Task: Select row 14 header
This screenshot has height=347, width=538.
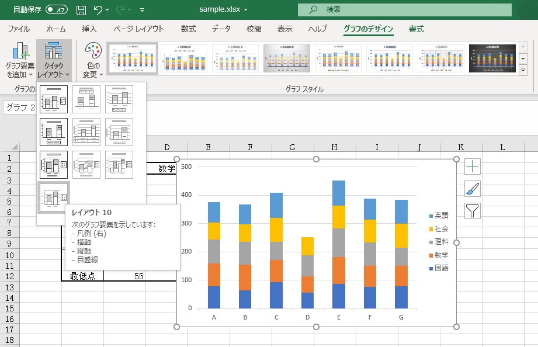Action: (10, 298)
